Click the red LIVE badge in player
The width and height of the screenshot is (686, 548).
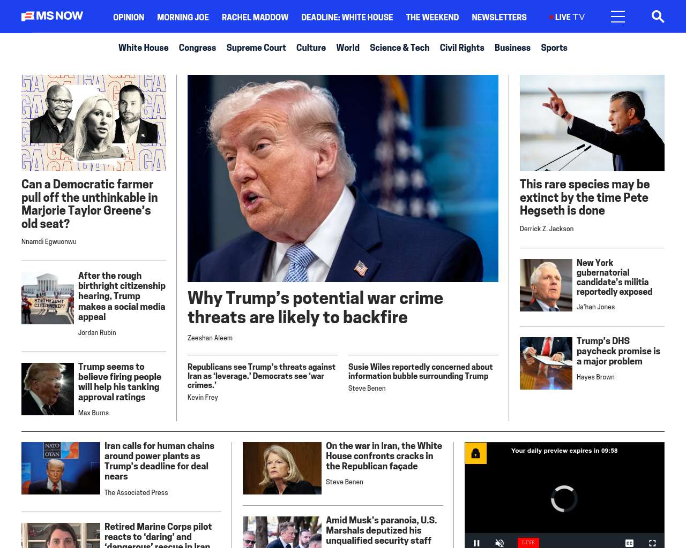click(x=528, y=543)
